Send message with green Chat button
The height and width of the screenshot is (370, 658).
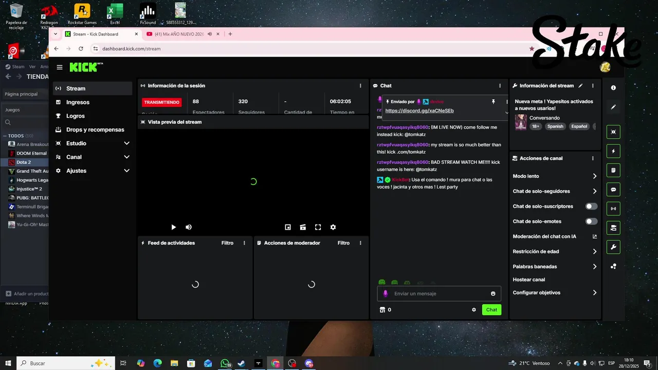[x=491, y=310]
